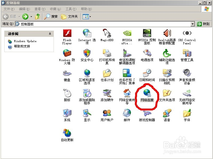The height and width of the screenshot is (159, 213).
Task: Click the 后退 back button
Action: (10, 17)
